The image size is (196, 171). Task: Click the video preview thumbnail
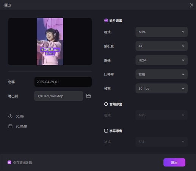tap(50, 41)
